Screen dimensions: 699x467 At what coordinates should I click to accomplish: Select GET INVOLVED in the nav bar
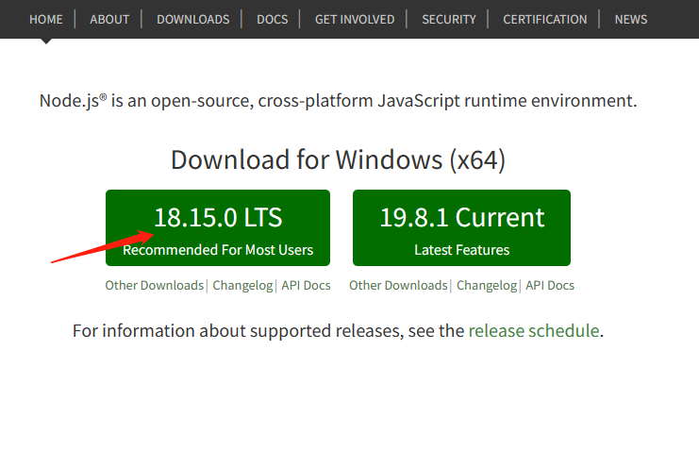pos(355,20)
